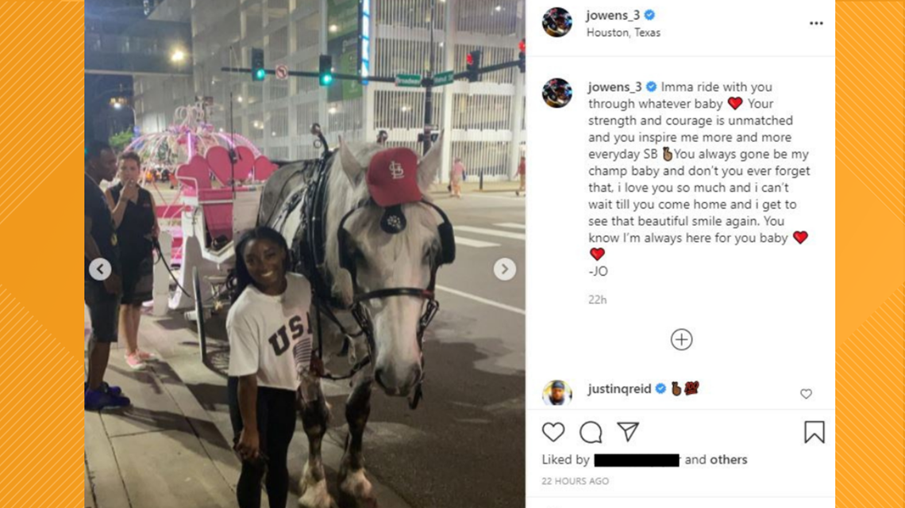Click the horse photo in the post
905x508 pixels.
[305, 254]
